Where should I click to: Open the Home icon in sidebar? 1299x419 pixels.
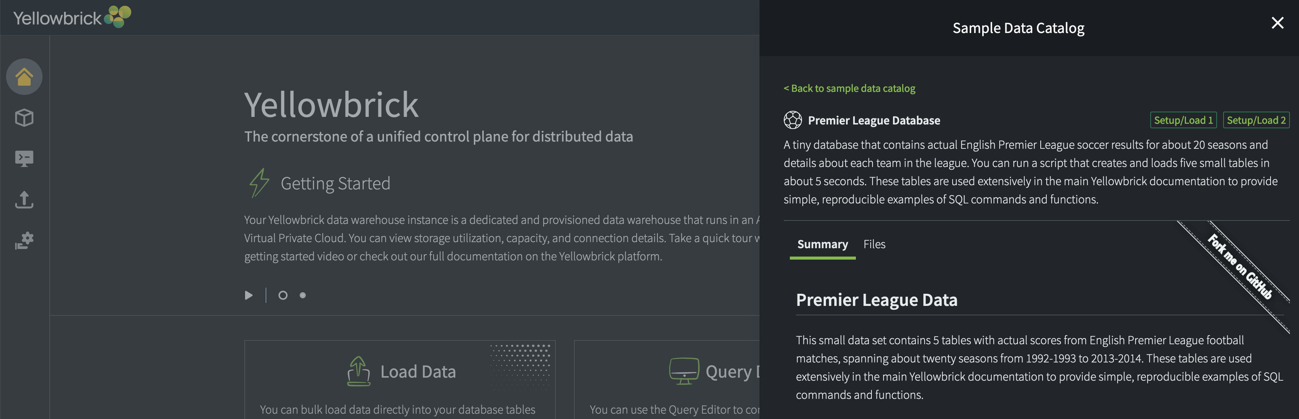[x=24, y=77]
